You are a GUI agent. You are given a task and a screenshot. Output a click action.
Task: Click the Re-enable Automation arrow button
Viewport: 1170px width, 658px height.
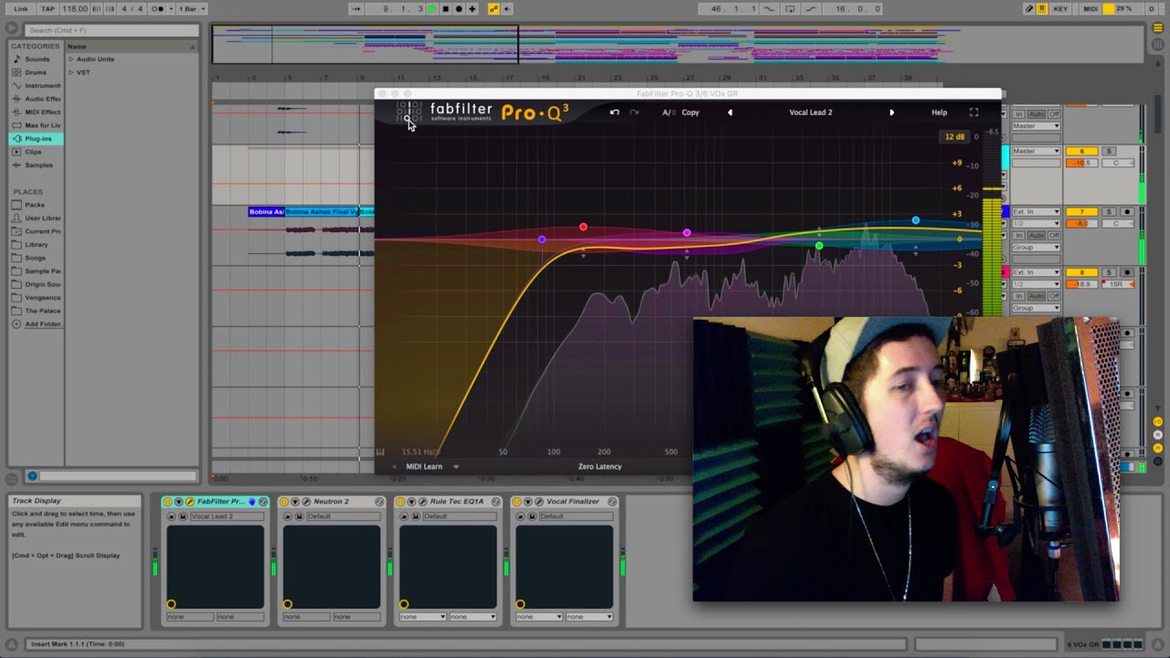[x=507, y=9]
